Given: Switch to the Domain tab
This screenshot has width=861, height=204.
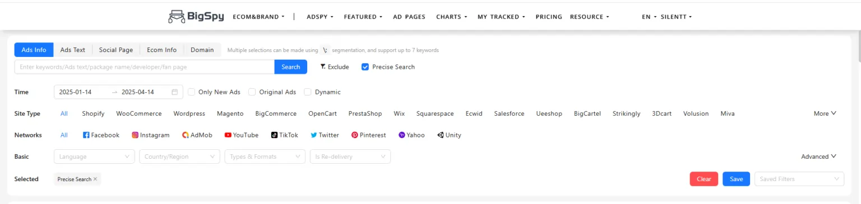Looking at the screenshot, I should tap(202, 50).
